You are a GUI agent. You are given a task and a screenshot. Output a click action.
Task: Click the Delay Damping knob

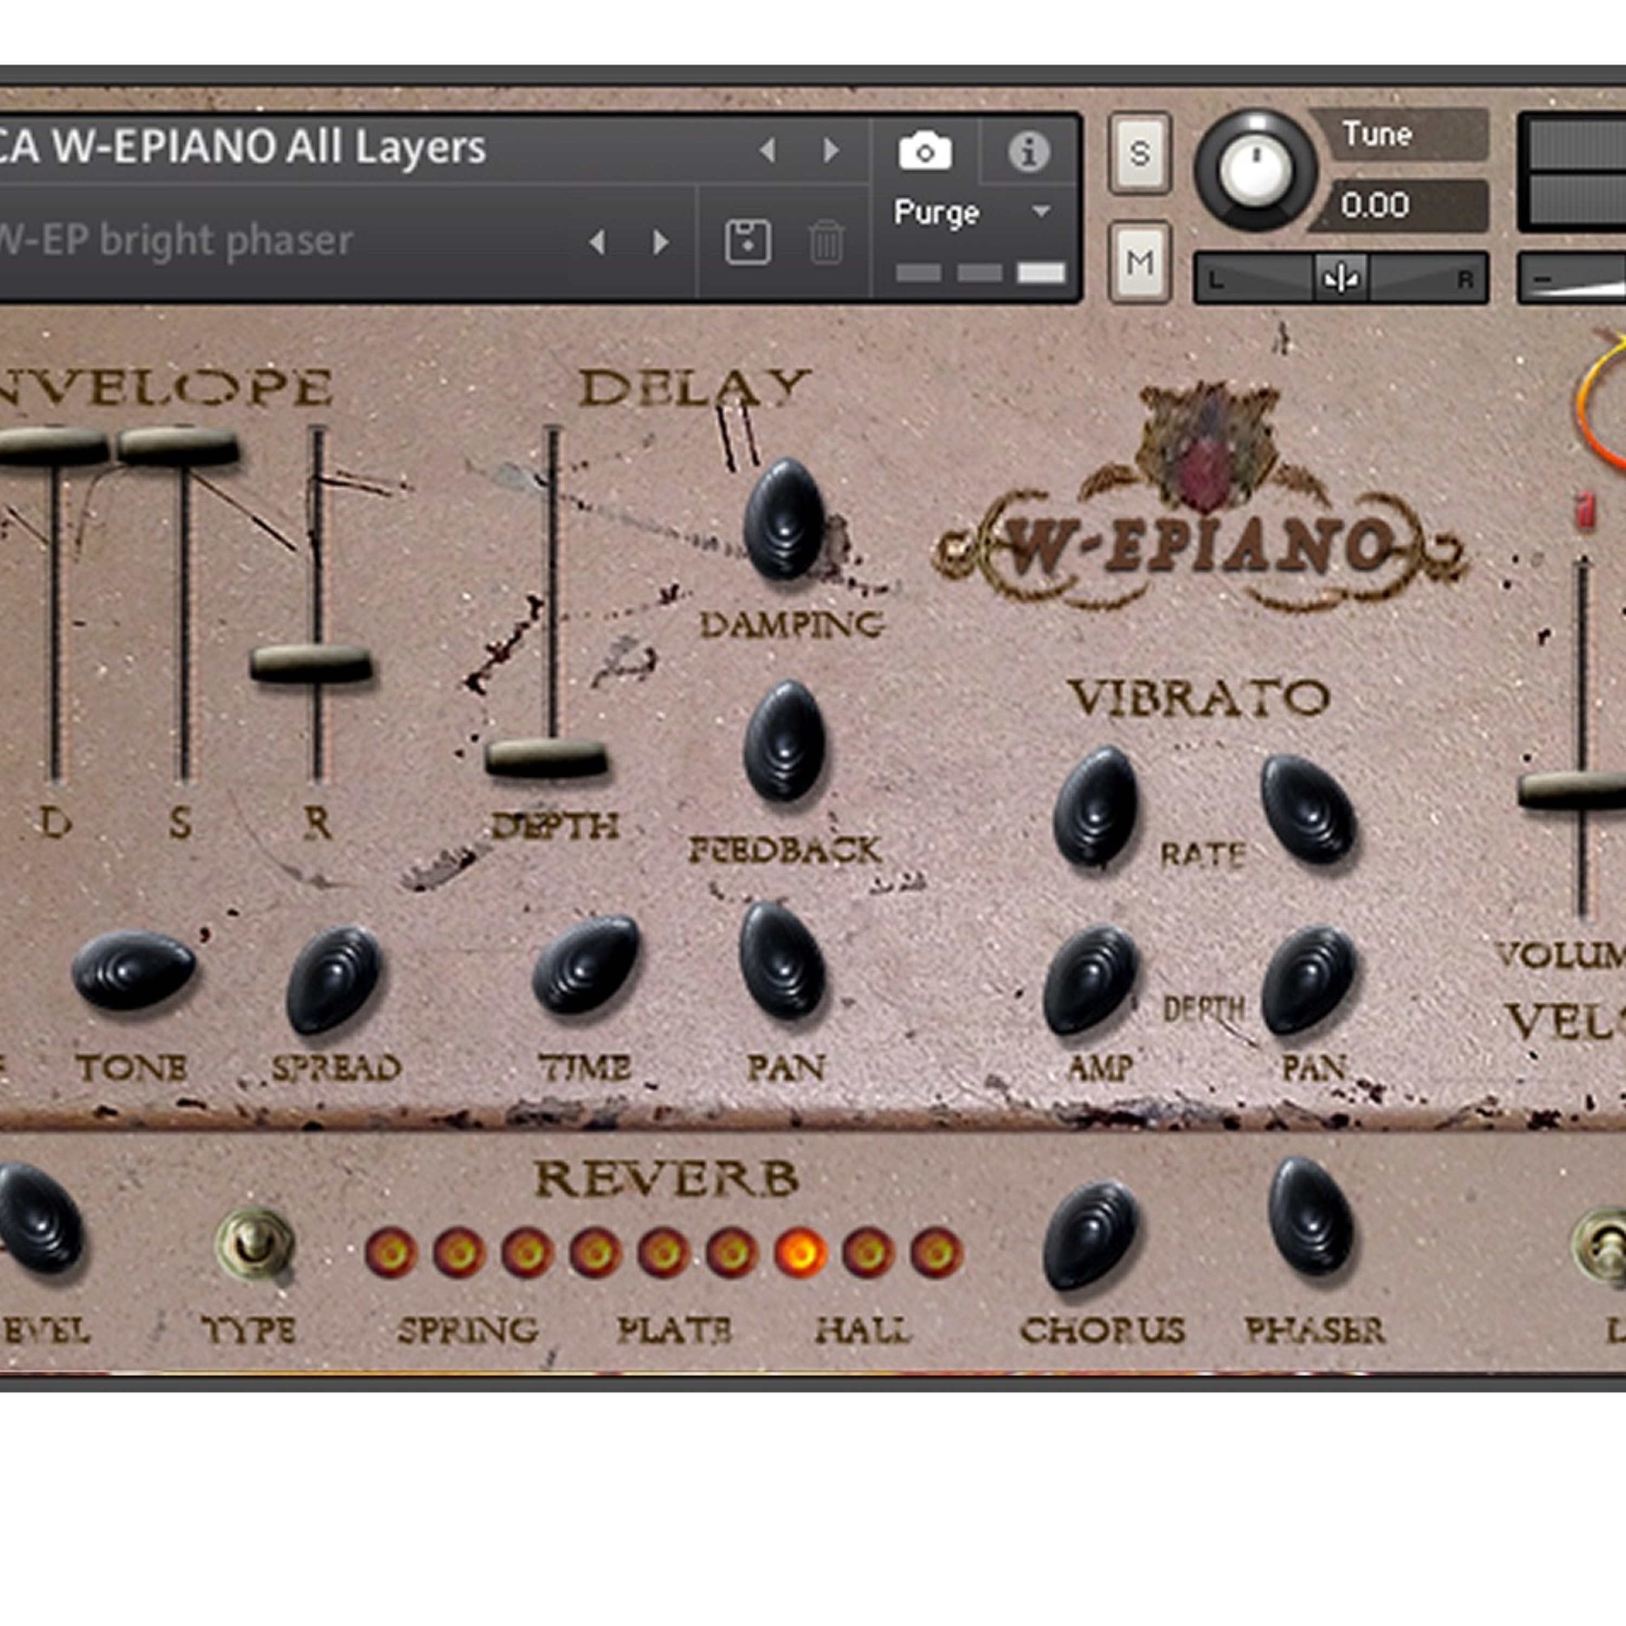784,519
